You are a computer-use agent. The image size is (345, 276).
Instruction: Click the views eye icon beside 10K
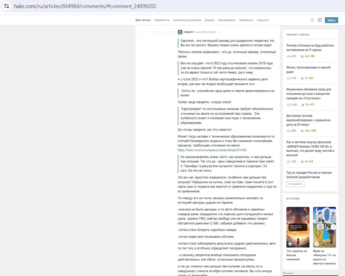click(x=288, y=162)
